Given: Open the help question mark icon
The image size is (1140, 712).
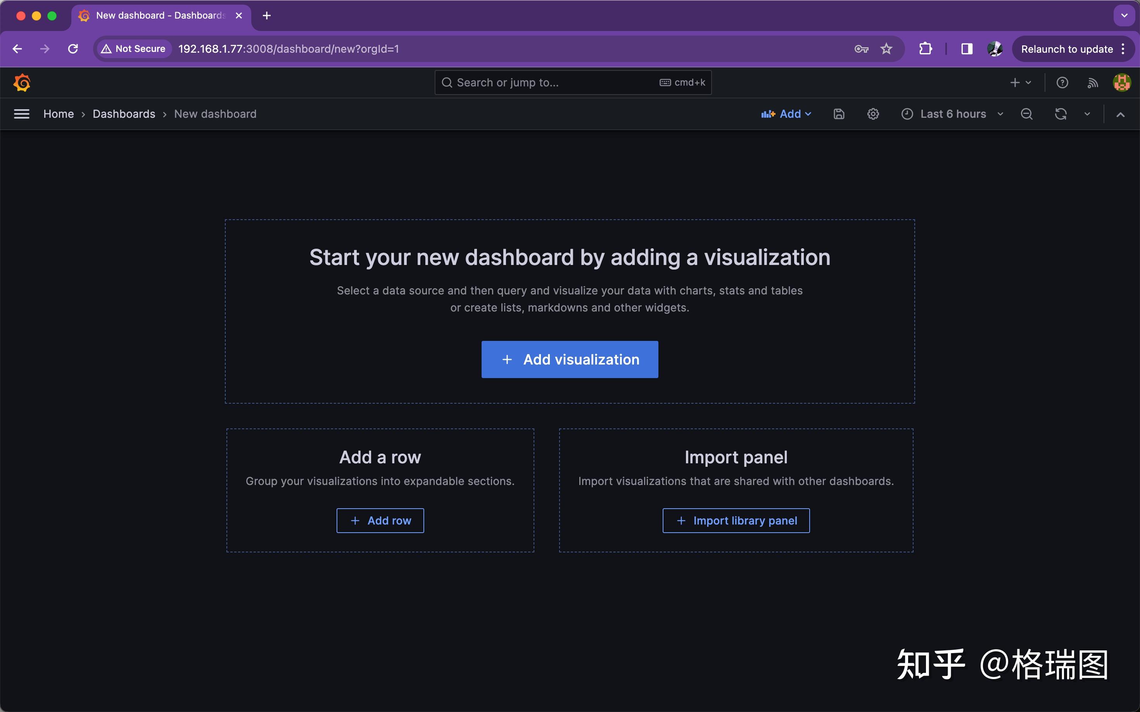Looking at the screenshot, I should pyautogui.click(x=1062, y=83).
